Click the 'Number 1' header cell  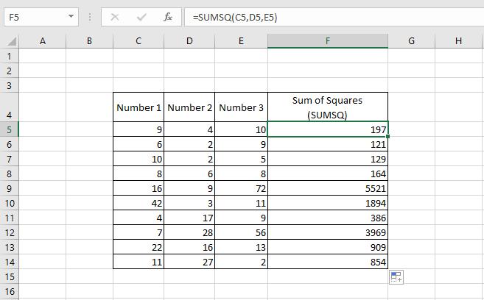tap(138, 107)
